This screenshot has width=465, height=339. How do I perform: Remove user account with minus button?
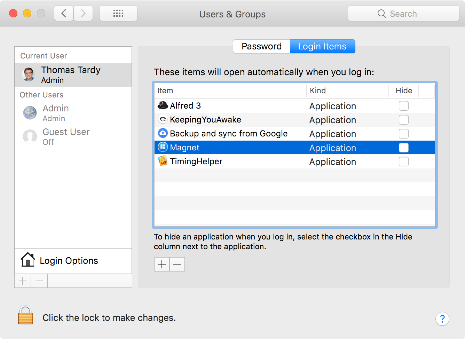pyautogui.click(x=39, y=281)
